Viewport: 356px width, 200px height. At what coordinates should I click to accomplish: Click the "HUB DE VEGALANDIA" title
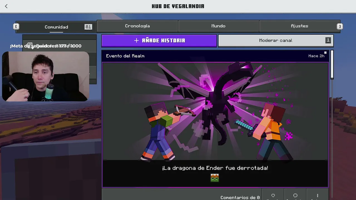[178, 6]
